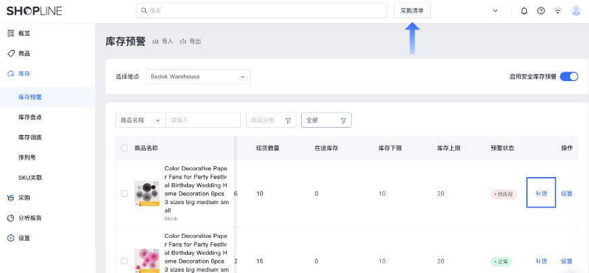Open 库存盘点 in the sidebar
589x273 pixels.
click(x=30, y=117)
